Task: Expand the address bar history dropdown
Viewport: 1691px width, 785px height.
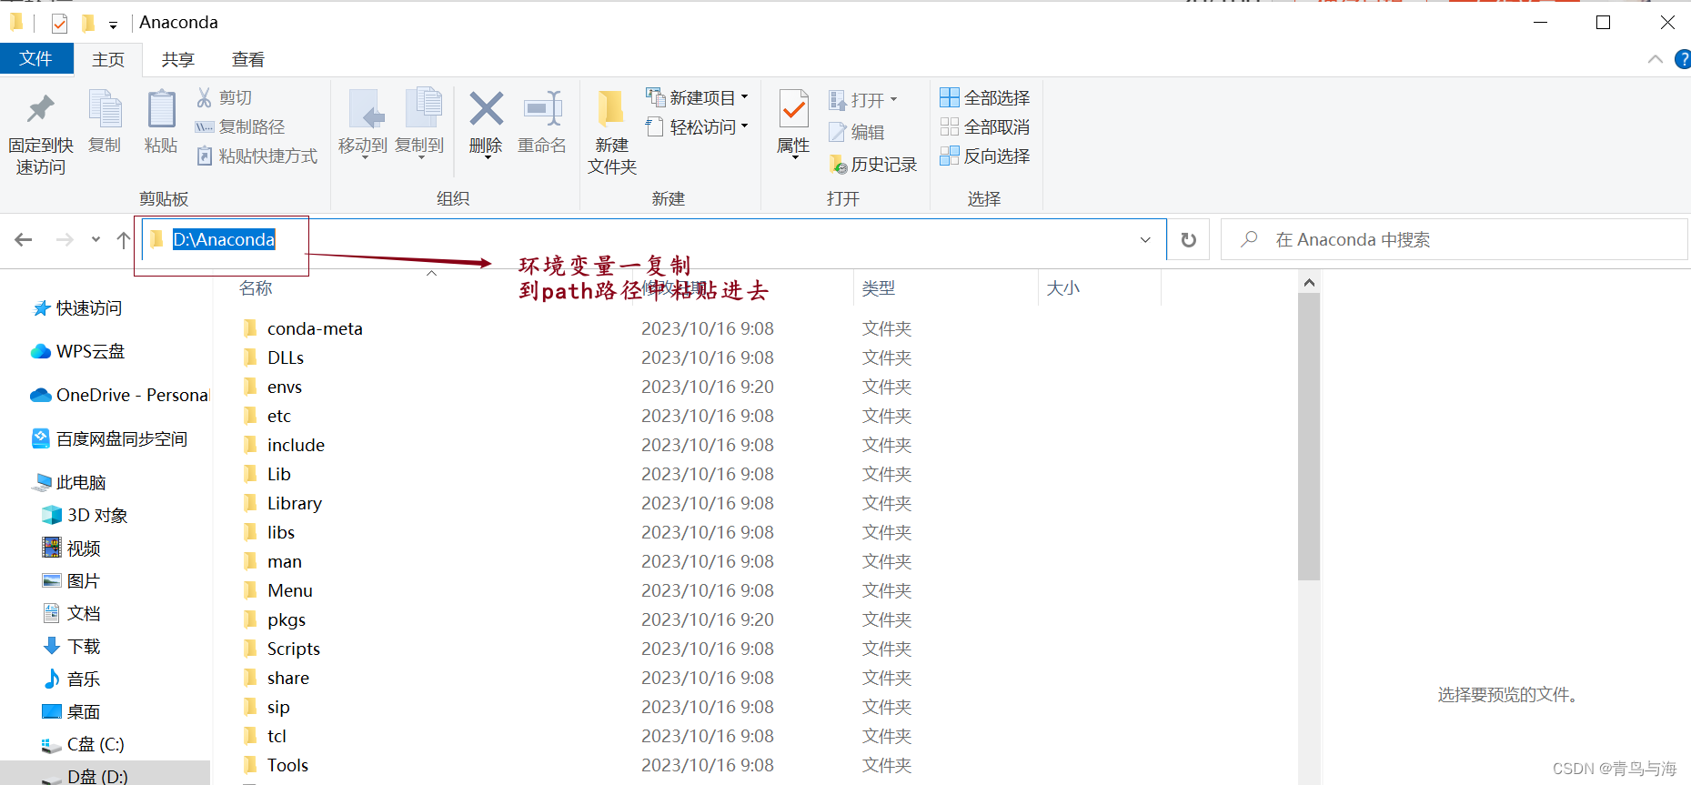Action: pos(1145,239)
